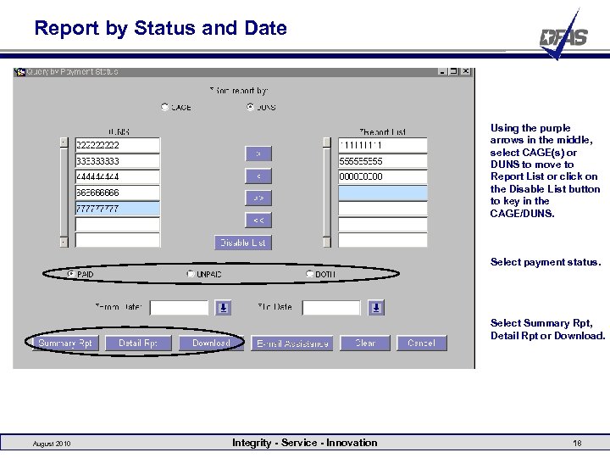Click Report List scrollbar top button
Screen dimensions: 610x458
coord(327,142)
